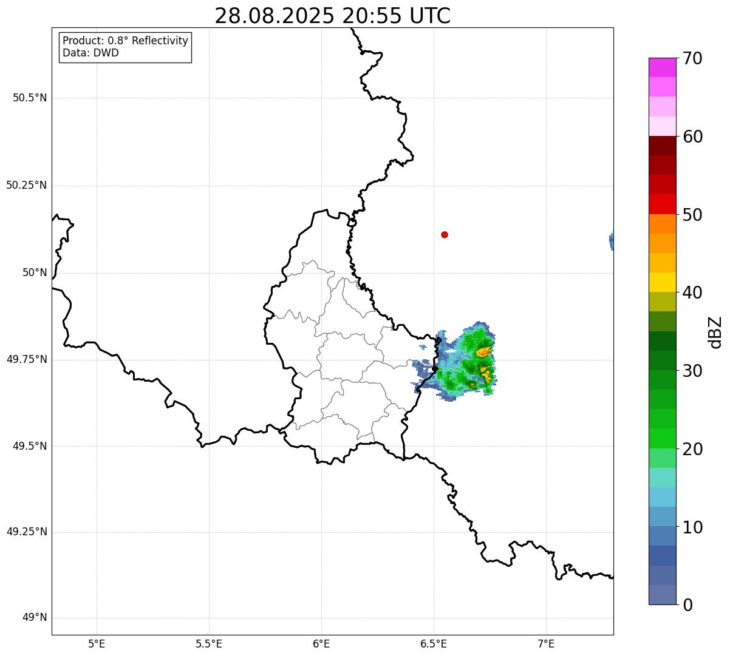730x656 pixels.
Task: Click the 49.5°N latitude label
Action: click(x=30, y=446)
